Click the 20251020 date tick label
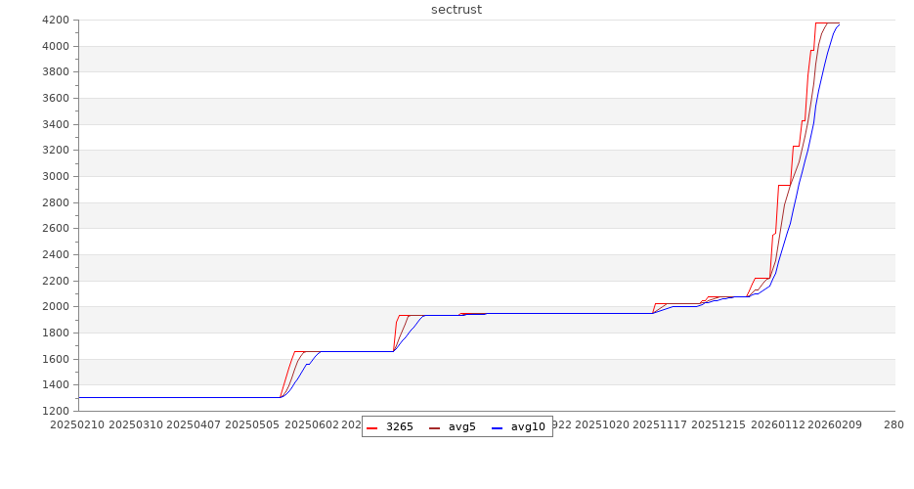914x489 pixels. tap(602, 424)
